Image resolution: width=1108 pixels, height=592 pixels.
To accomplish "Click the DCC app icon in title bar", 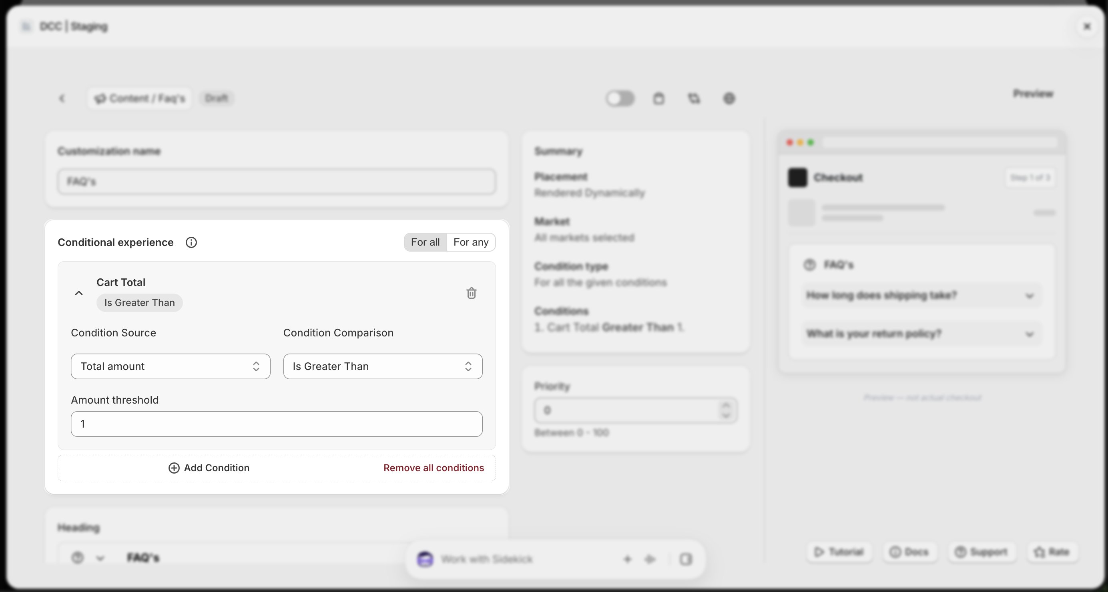I will 26,27.
